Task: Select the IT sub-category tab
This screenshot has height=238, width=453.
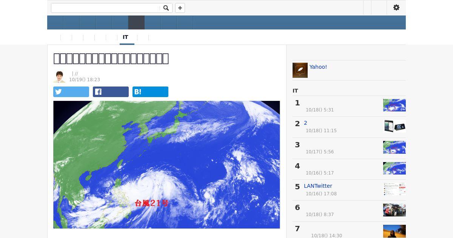Action: 125,37
